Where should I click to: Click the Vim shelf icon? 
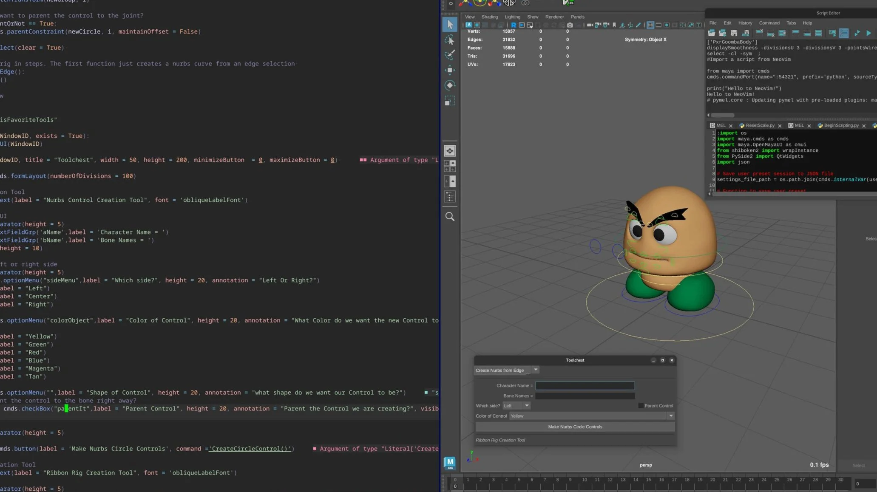click(568, 3)
